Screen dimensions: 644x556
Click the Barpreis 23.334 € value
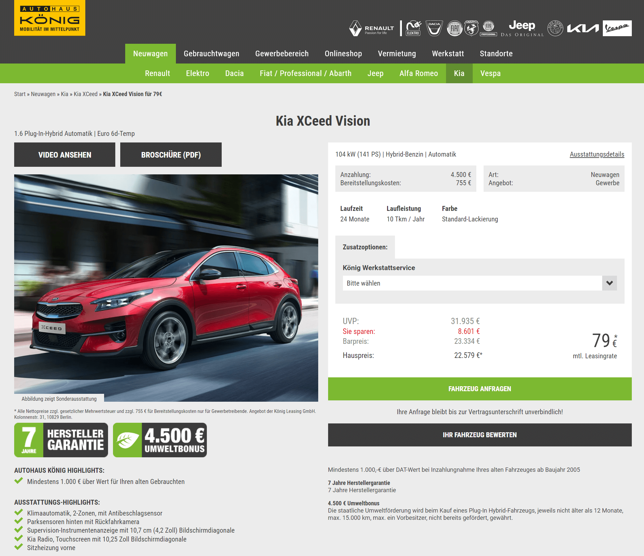click(x=467, y=341)
